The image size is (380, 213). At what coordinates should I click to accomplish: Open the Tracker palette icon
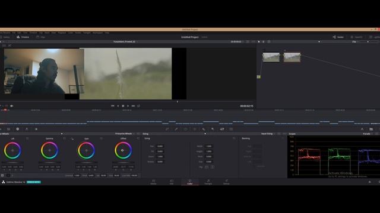pyautogui.click(x=195, y=129)
